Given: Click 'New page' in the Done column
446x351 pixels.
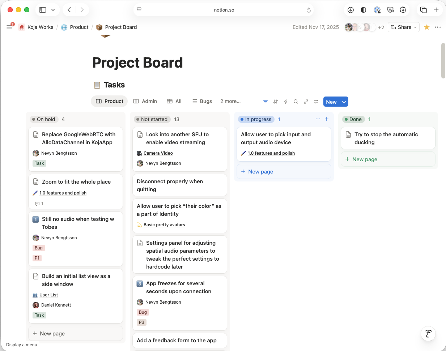Looking at the screenshot, I should click(361, 159).
